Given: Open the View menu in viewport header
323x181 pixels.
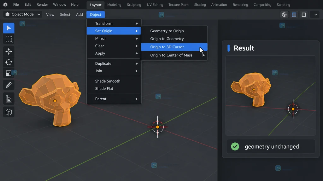Looking at the screenshot, I should pos(50,14).
